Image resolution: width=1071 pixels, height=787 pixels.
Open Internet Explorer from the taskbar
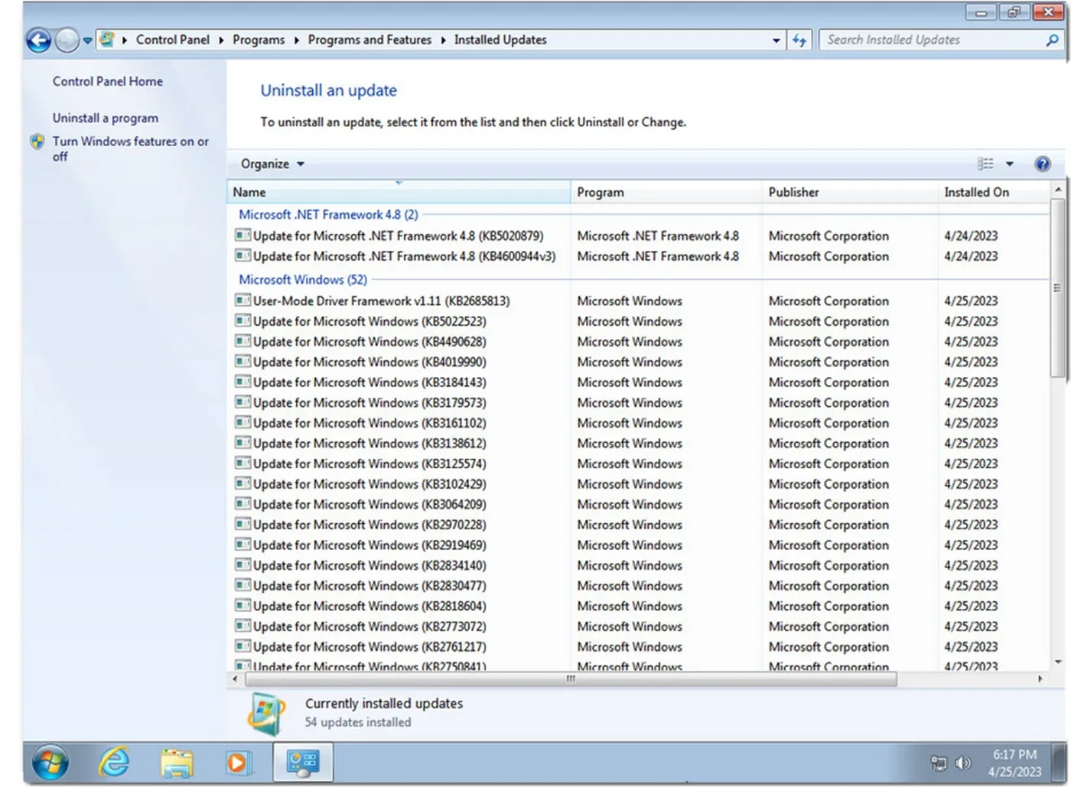(x=114, y=763)
